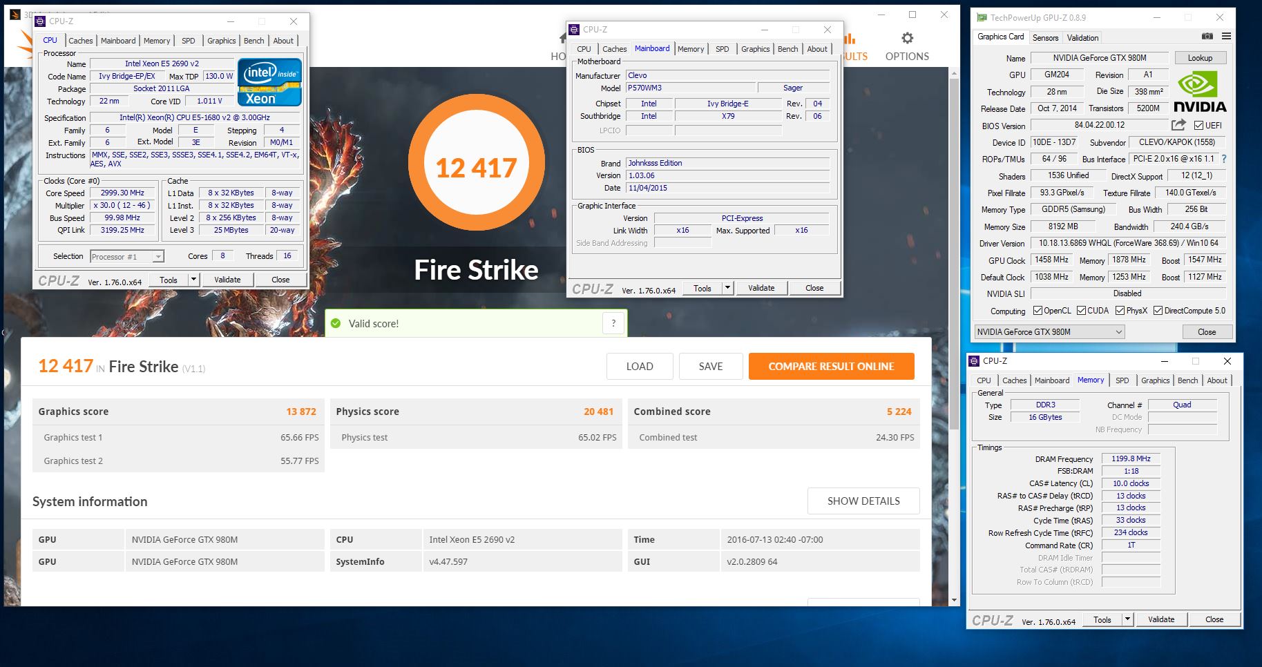Click the Driver Version field in GPU-Z
This screenshot has height=667, width=1262.
coord(1129,243)
